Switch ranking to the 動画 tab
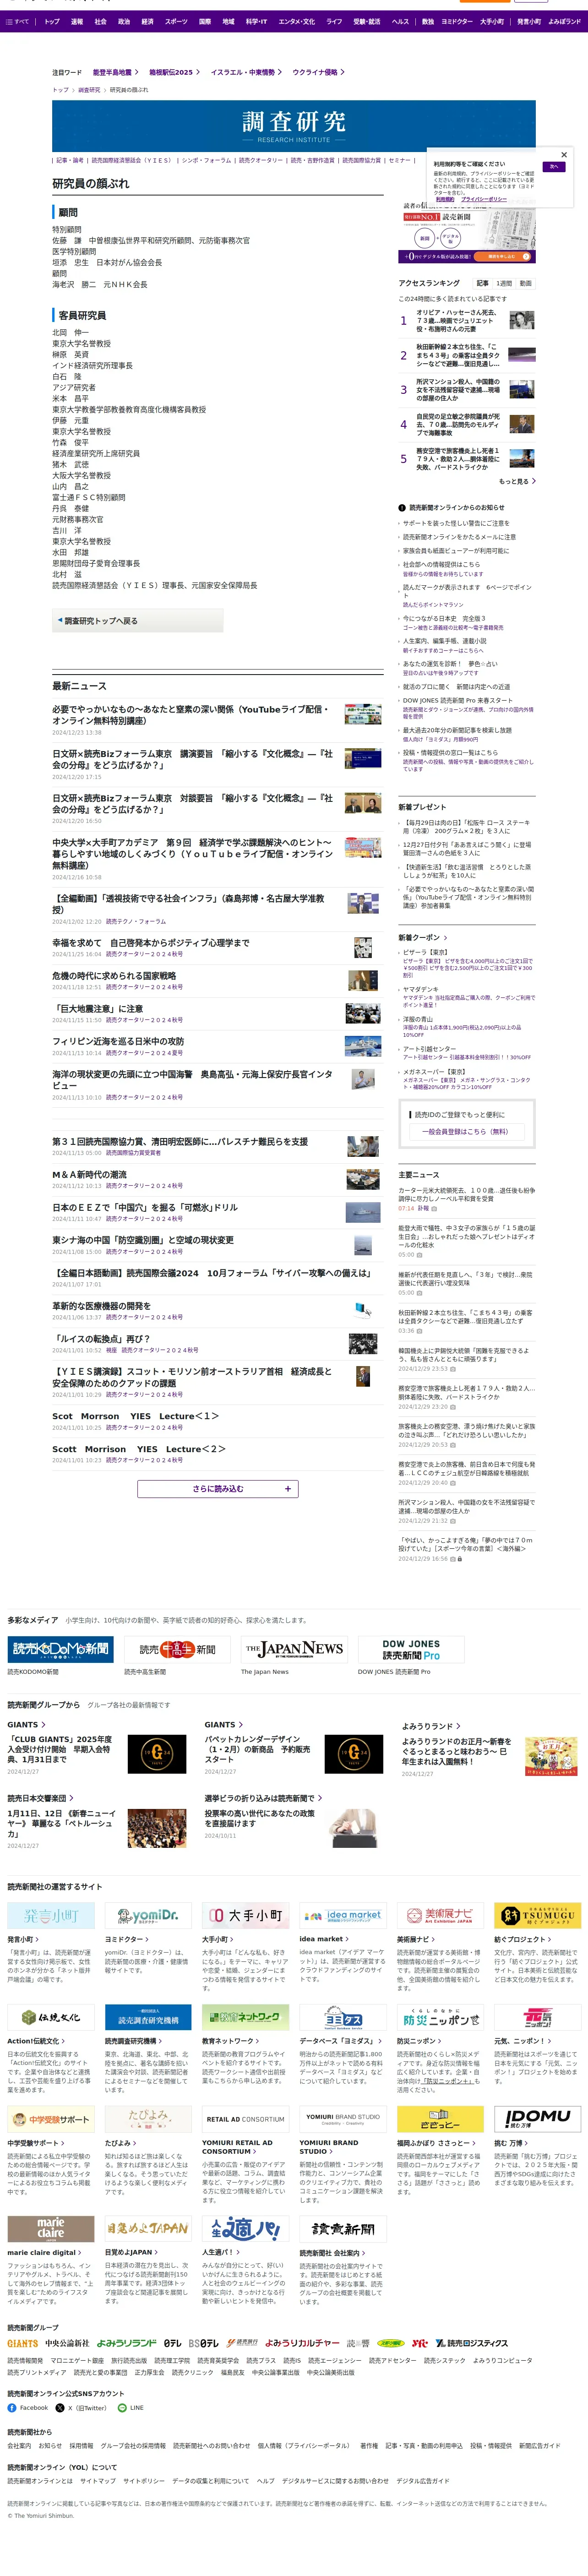The height and width of the screenshot is (2576, 588). pos(526,283)
